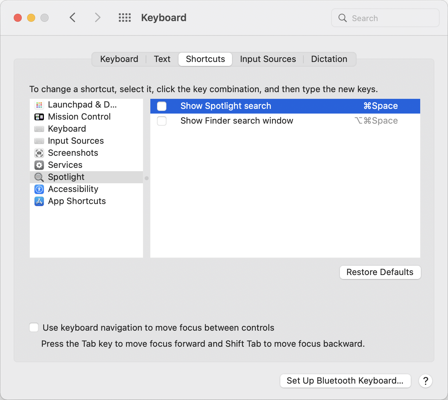Click the Keyboard icon in the shortcuts sidebar

[x=39, y=129]
